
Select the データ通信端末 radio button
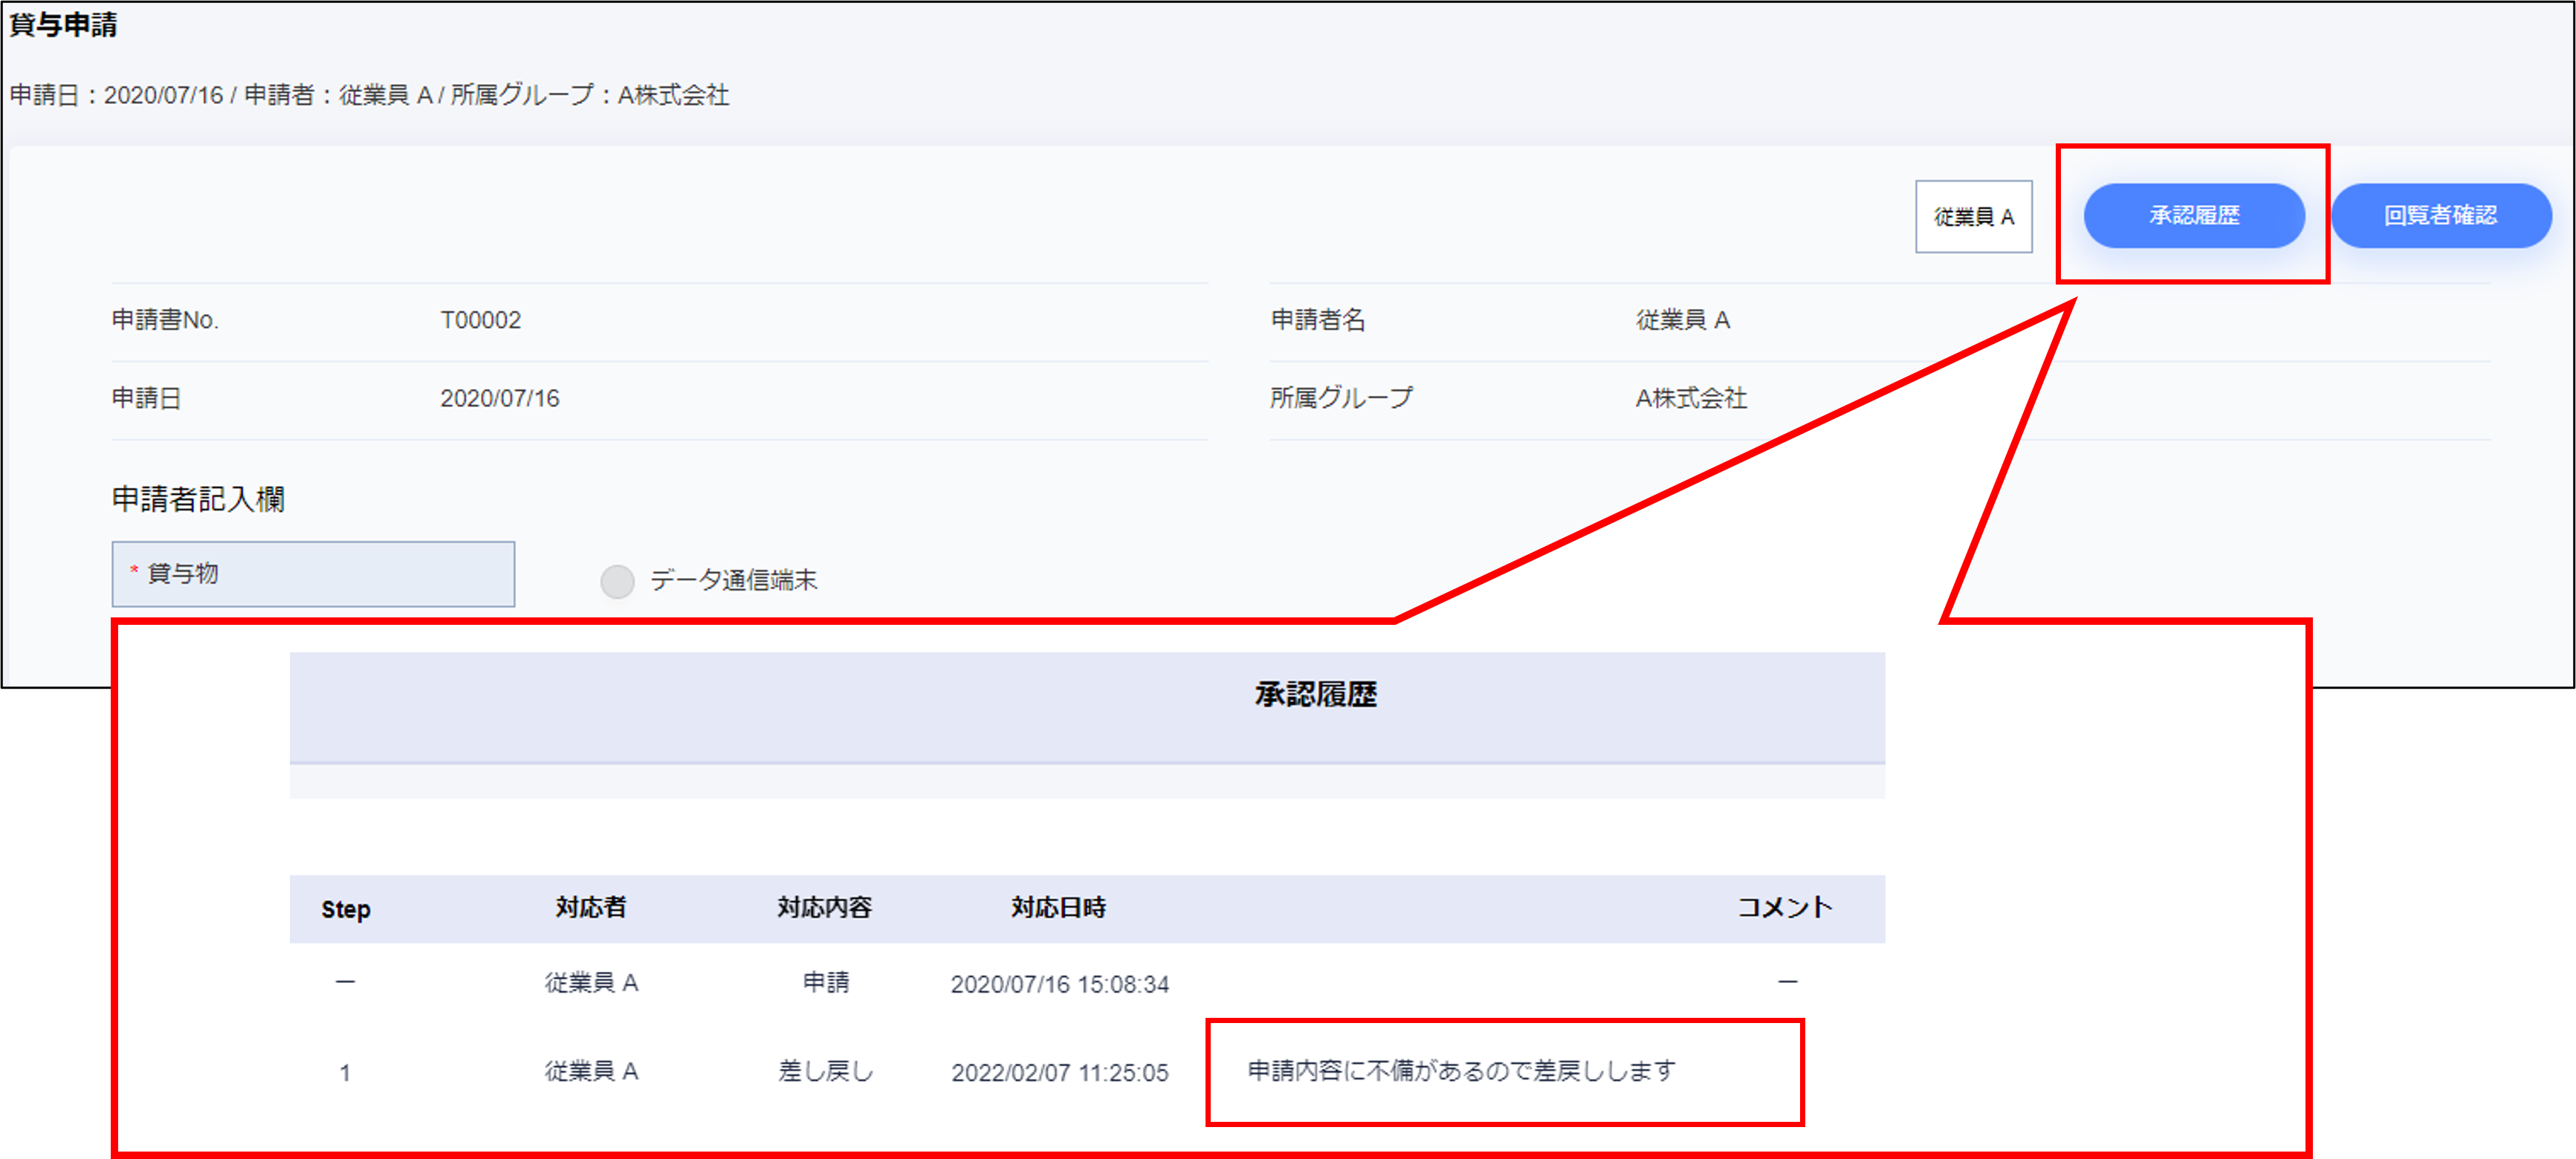[x=617, y=581]
